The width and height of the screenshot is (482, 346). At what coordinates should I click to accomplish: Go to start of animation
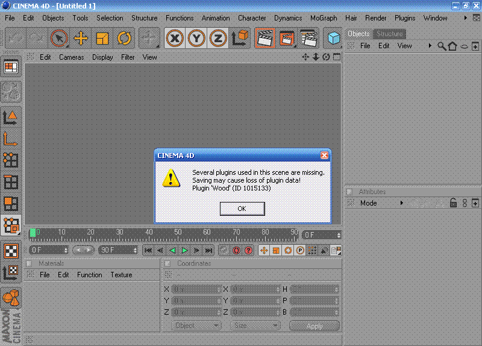coord(148,250)
